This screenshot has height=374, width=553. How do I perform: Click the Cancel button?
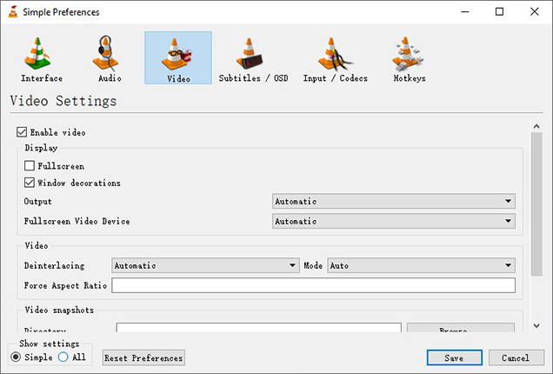tap(516, 357)
